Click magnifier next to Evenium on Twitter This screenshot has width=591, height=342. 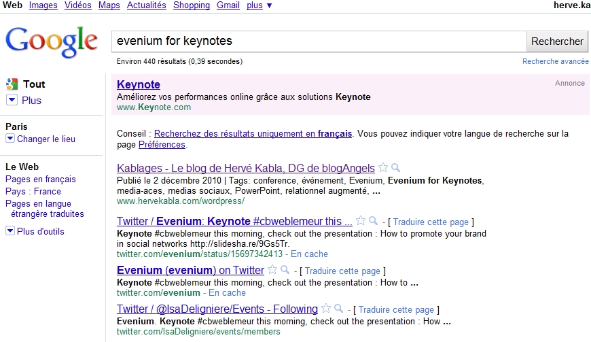pos(285,270)
